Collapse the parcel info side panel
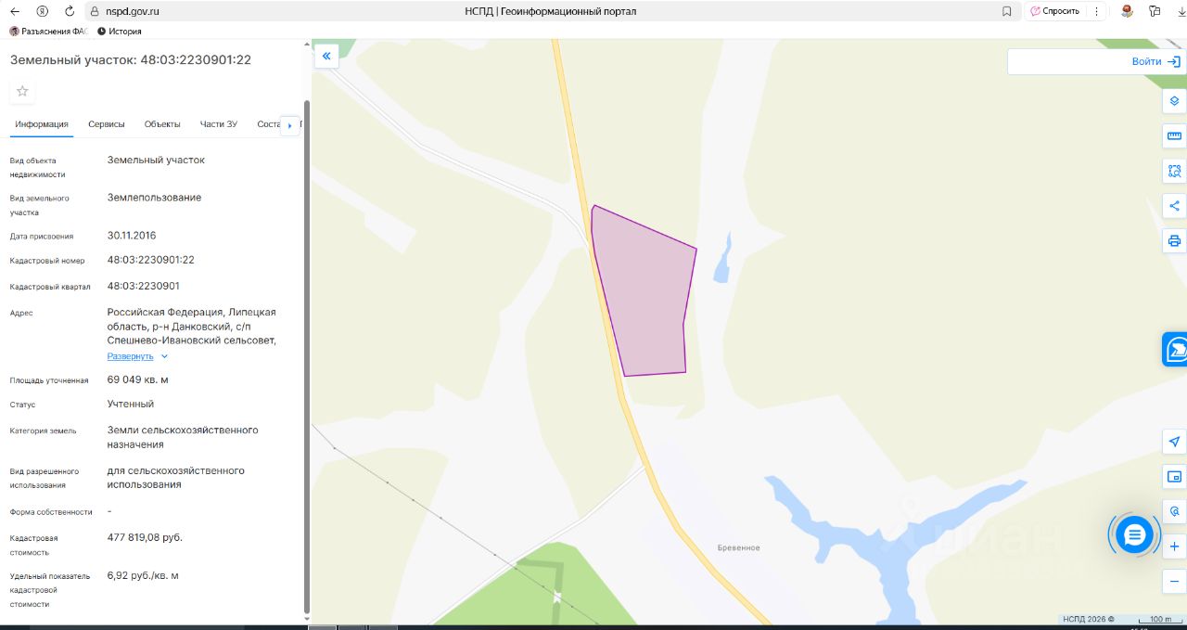The image size is (1187, 630). pyautogui.click(x=326, y=57)
